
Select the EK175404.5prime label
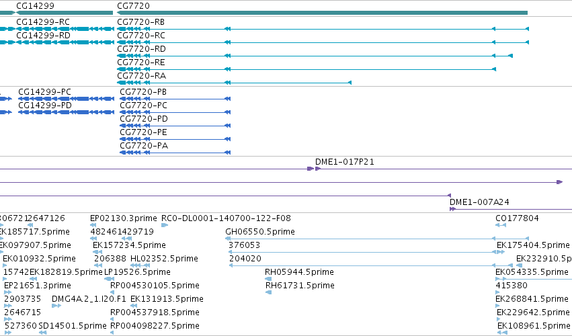533,245
